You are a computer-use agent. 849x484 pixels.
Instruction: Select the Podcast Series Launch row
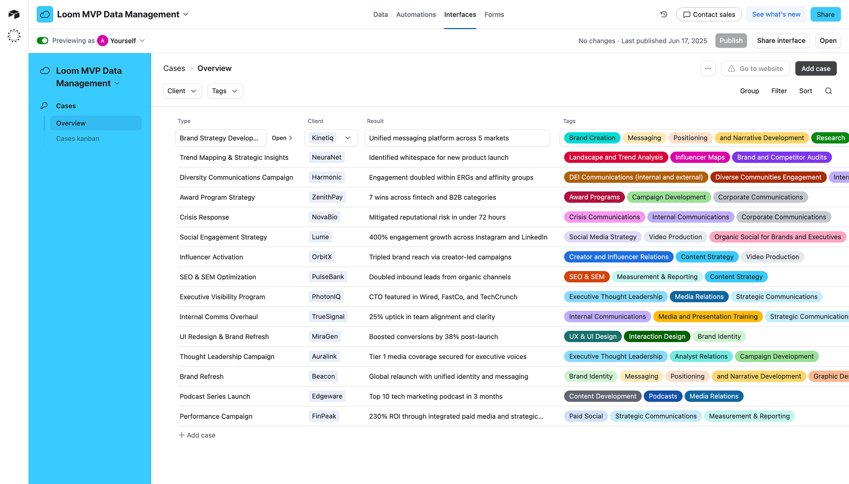(x=513, y=396)
